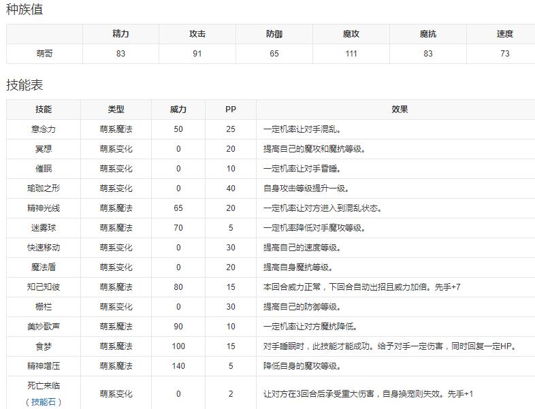Viewport: 535px width, 409px height.
Task: Click the 精神光线 skill cell
Action: click(x=44, y=208)
